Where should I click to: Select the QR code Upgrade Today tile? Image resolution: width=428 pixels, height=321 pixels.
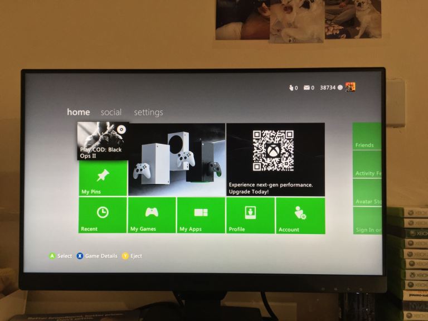point(275,160)
